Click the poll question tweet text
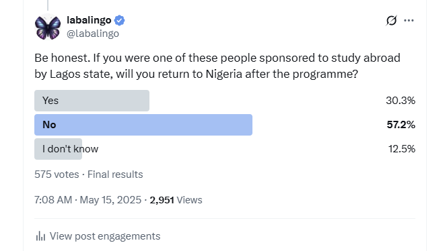The height and width of the screenshot is (251, 447). tap(217, 66)
